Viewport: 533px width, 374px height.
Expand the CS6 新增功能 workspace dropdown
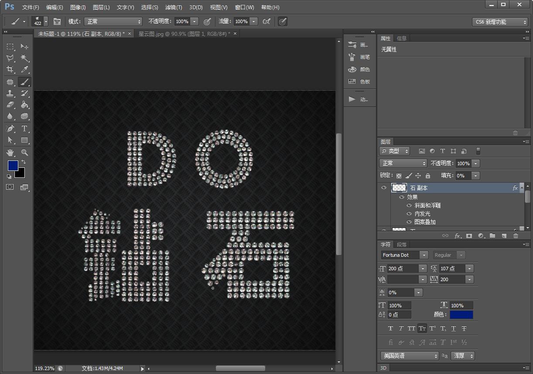point(500,22)
